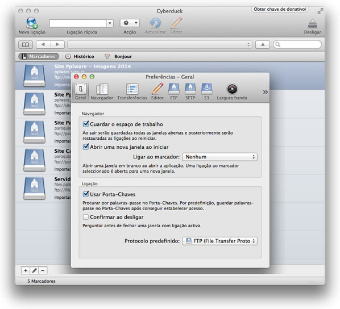Toggle the bookmarks book icon button

coord(26,44)
